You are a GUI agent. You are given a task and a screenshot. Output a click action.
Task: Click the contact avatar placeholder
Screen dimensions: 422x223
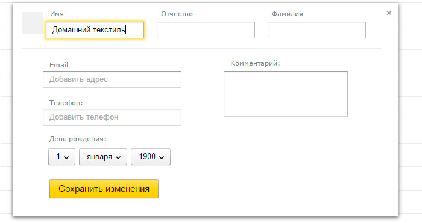33,23
